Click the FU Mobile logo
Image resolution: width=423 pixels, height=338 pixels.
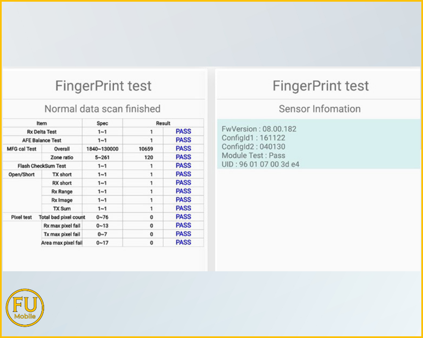25,308
